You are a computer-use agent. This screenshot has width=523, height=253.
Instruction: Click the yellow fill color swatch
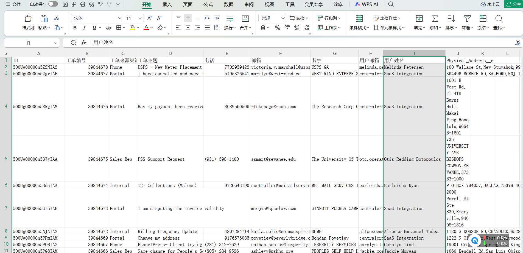(x=132, y=28)
